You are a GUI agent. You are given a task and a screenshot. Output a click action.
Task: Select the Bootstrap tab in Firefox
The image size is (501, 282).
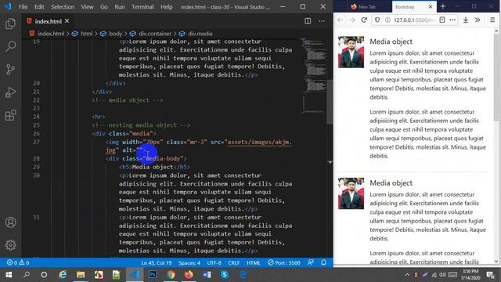pyautogui.click(x=405, y=7)
